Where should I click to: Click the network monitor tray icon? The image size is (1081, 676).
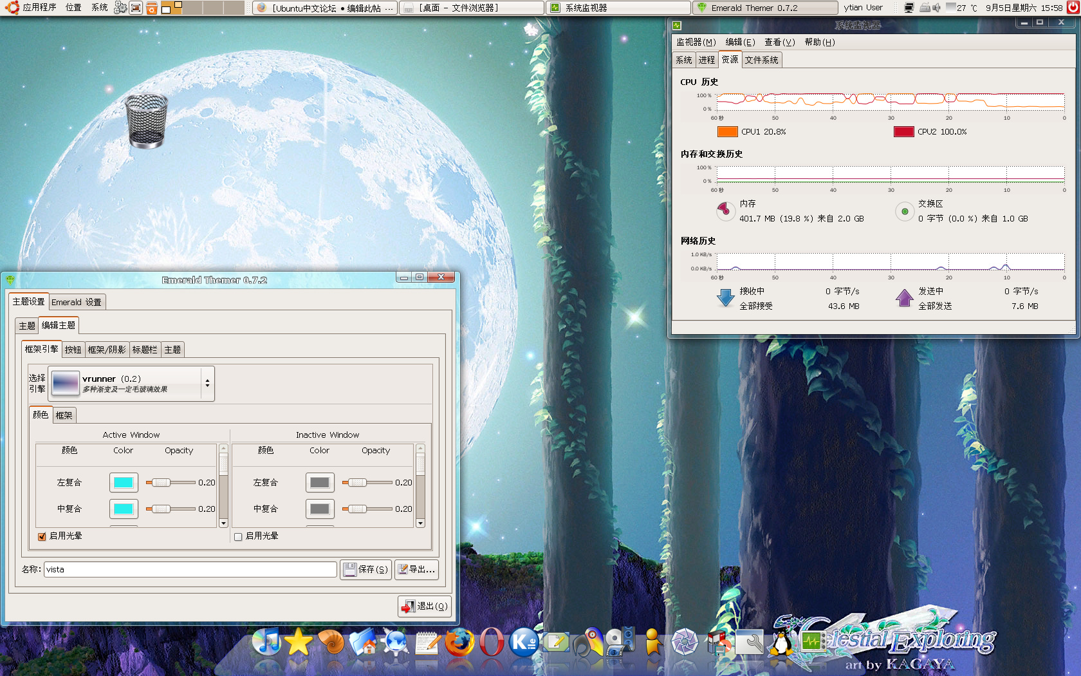(909, 8)
